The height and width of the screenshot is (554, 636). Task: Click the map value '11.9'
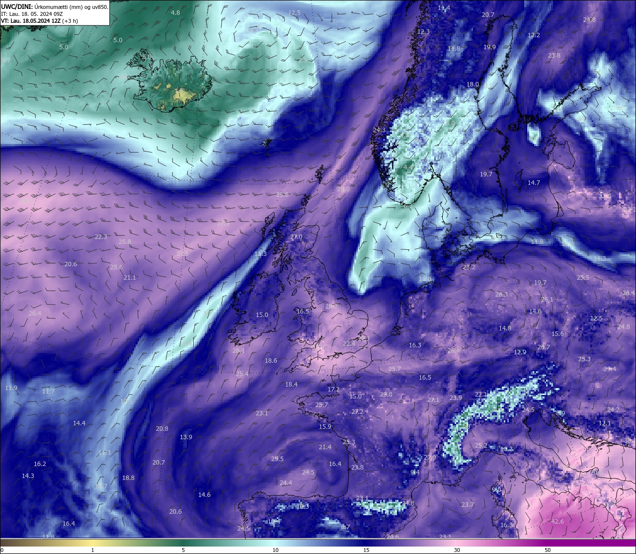[x=11, y=388]
